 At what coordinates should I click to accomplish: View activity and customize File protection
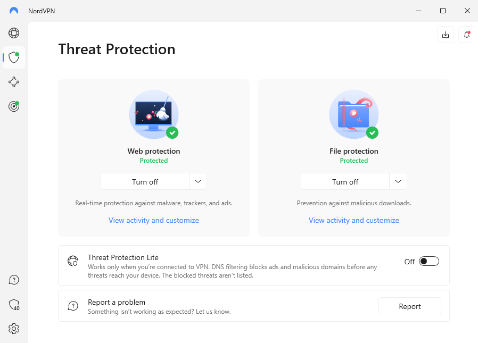tap(353, 220)
